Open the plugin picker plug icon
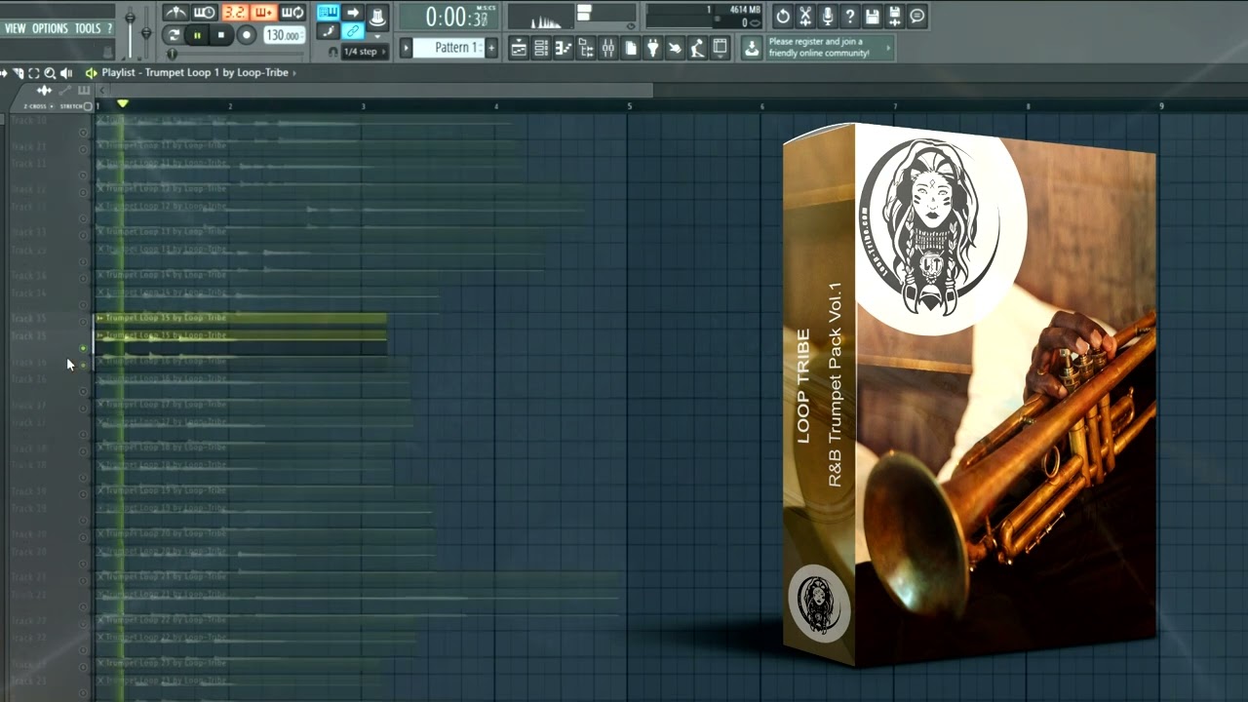This screenshot has height=702, width=1248. [x=653, y=48]
